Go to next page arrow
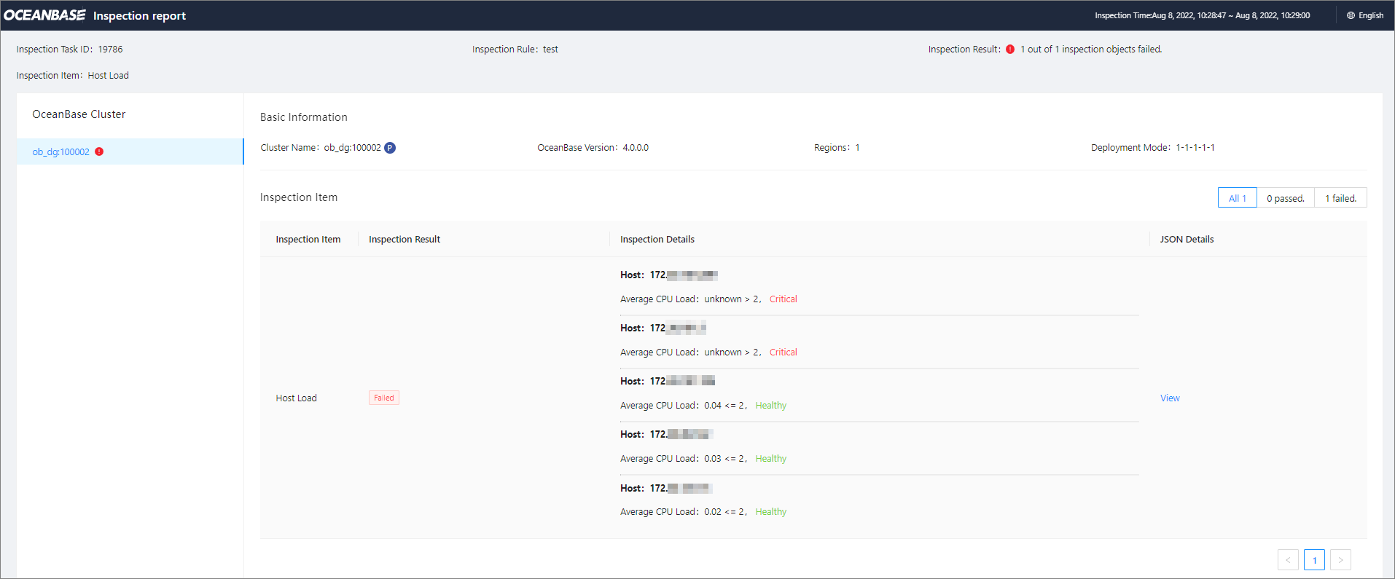 [1340, 560]
